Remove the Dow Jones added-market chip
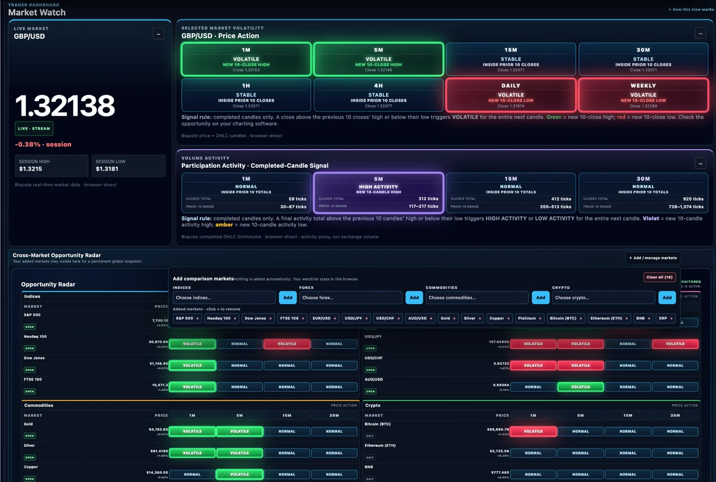 tap(271, 318)
